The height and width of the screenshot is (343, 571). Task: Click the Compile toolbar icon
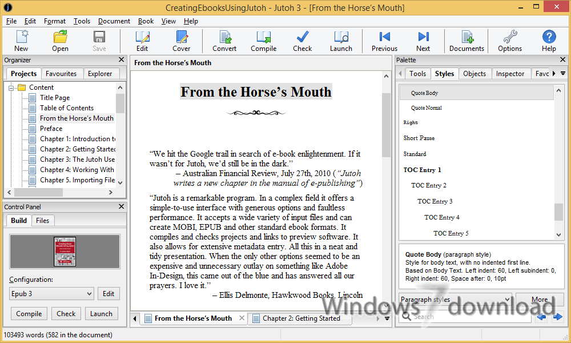pos(263,41)
